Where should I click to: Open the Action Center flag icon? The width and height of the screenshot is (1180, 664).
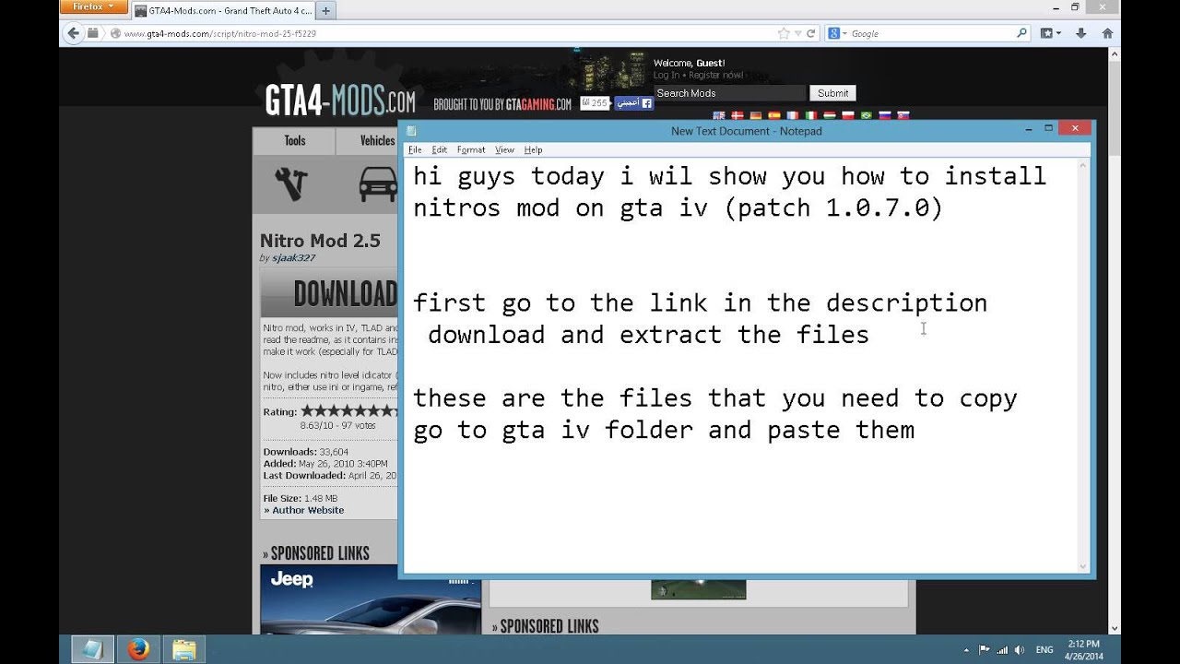click(985, 649)
